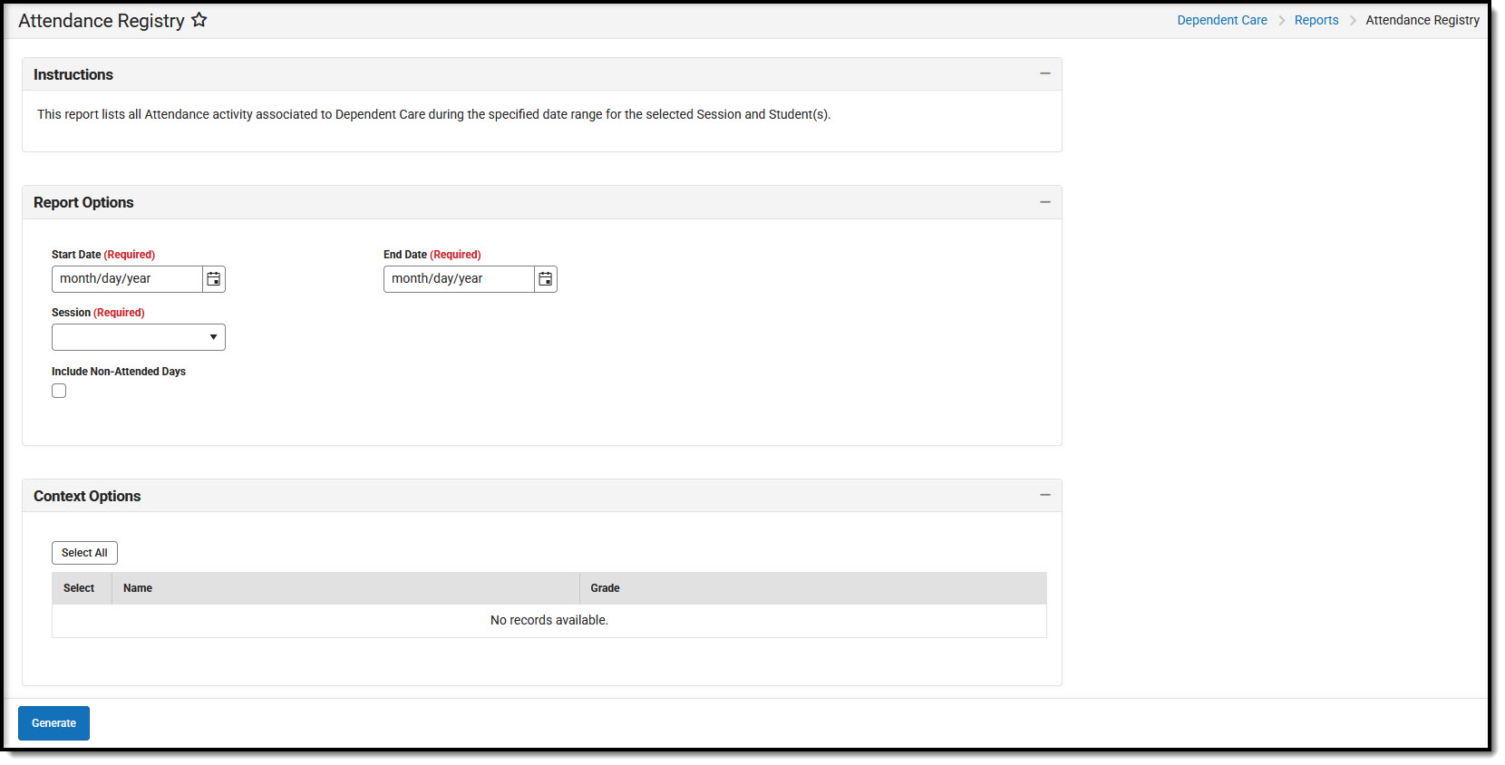Click the Include Non-Attended Days label
This screenshot has width=1505, height=765.
point(119,372)
